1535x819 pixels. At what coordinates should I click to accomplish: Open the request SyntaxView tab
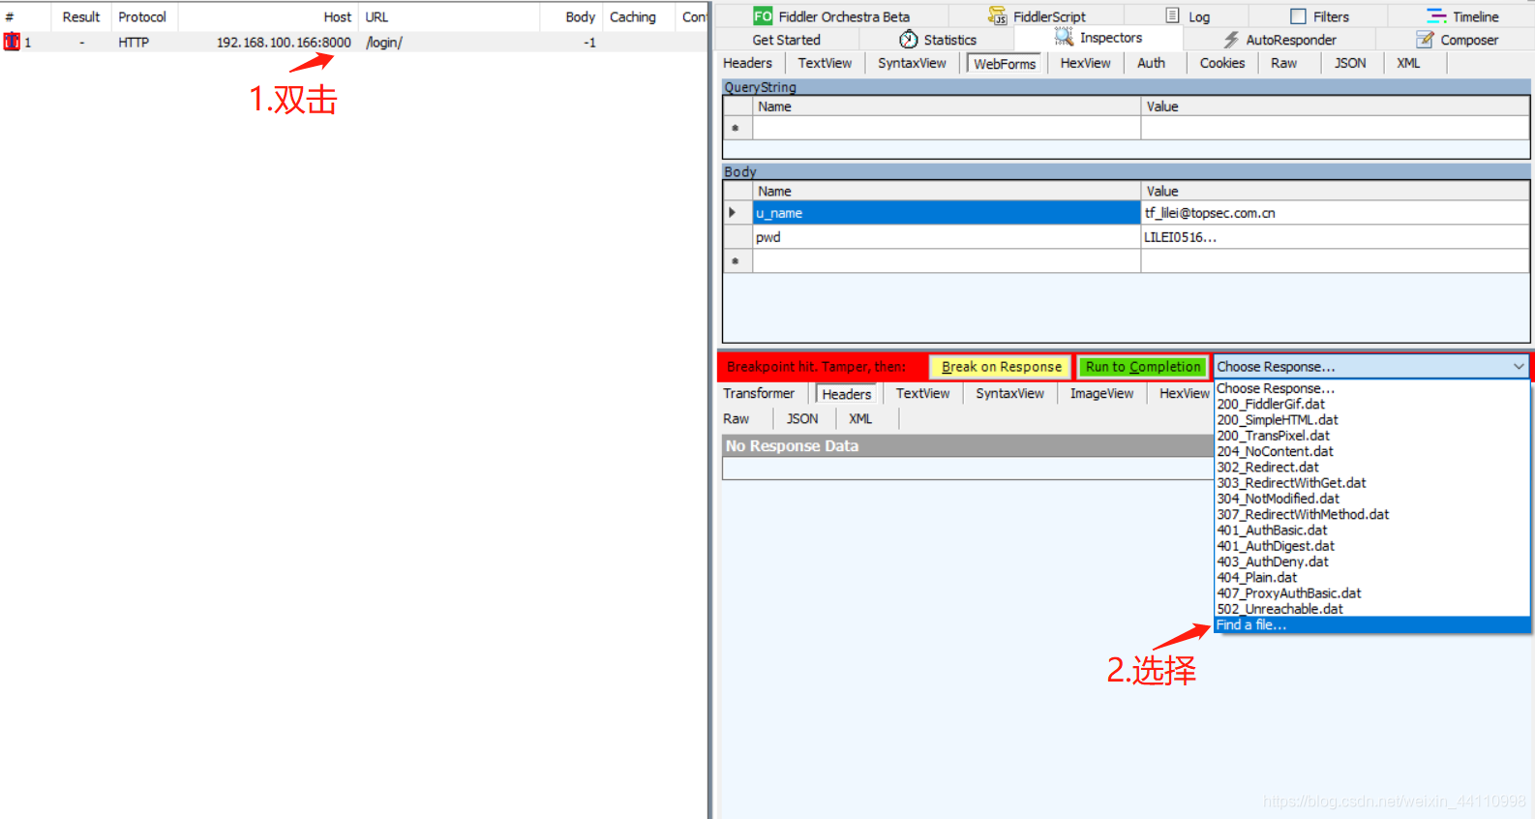pyautogui.click(x=912, y=63)
